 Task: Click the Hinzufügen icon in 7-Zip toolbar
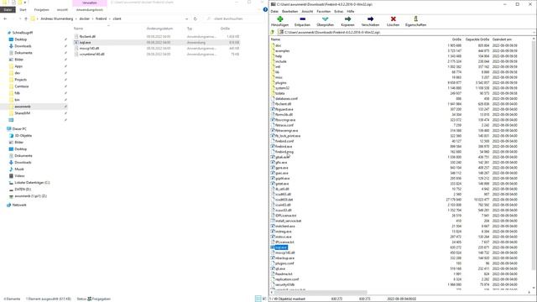[279, 19]
